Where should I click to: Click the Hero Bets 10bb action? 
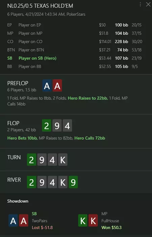coord(23,138)
